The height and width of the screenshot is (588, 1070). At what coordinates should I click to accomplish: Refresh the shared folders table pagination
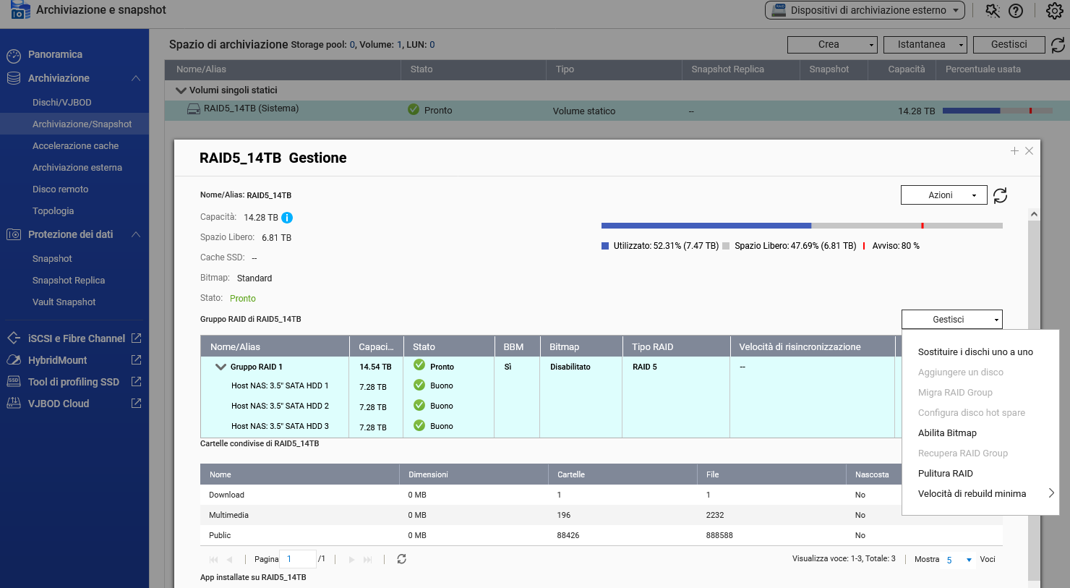click(402, 559)
